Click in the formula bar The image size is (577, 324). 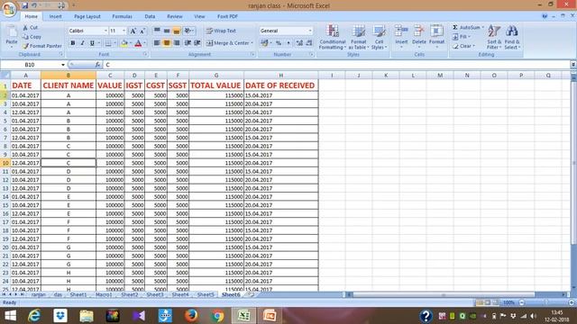(336, 65)
